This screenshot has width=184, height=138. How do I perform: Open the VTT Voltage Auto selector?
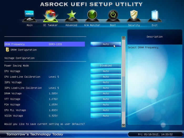106,99
